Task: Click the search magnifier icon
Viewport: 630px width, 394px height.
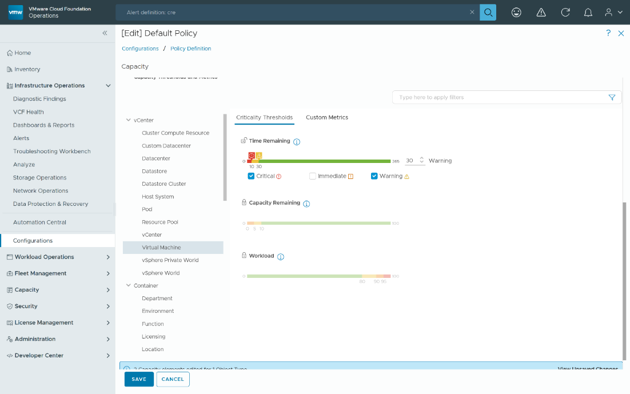Action: (488, 13)
